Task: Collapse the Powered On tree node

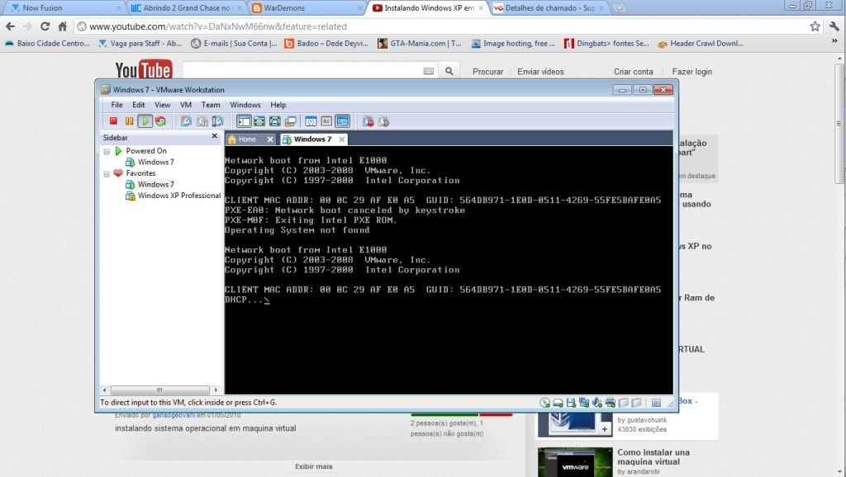Action: click(107, 151)
